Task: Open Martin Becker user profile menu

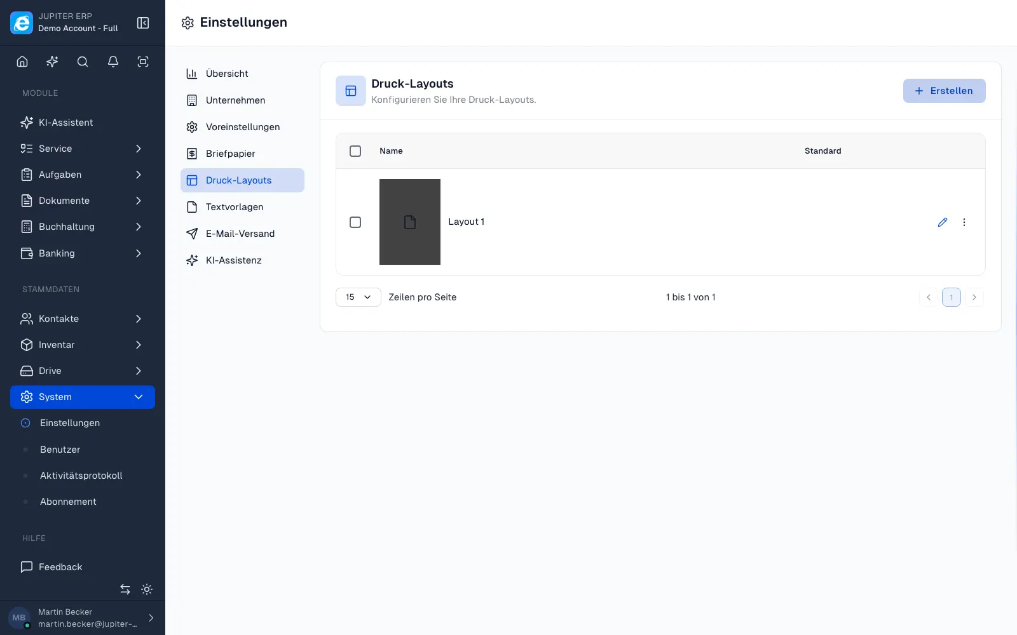Action: [x=83, y=618]
